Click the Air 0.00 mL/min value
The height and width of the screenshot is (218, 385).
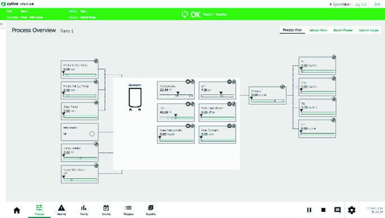click(x=309, y=66)
